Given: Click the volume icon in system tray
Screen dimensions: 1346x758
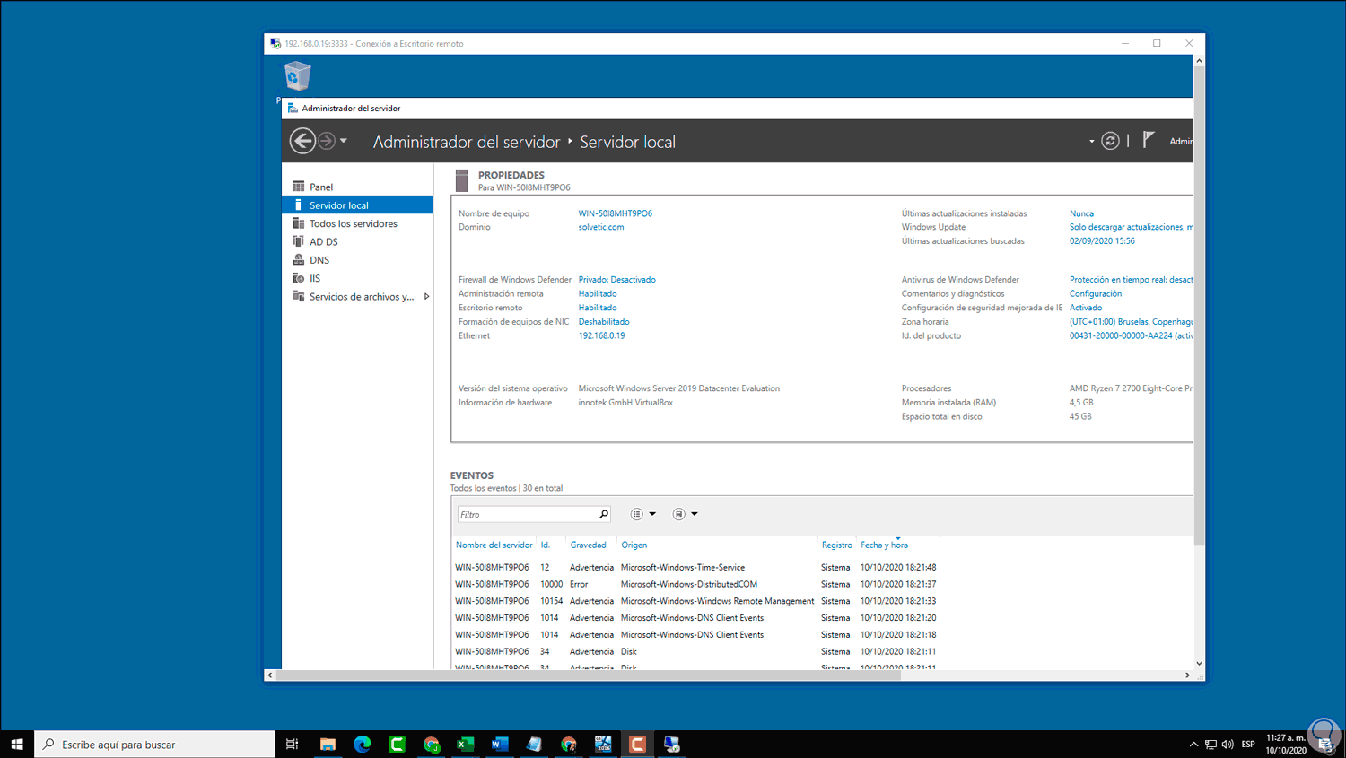Looking at the screenshot, I should click(1228, 745).
